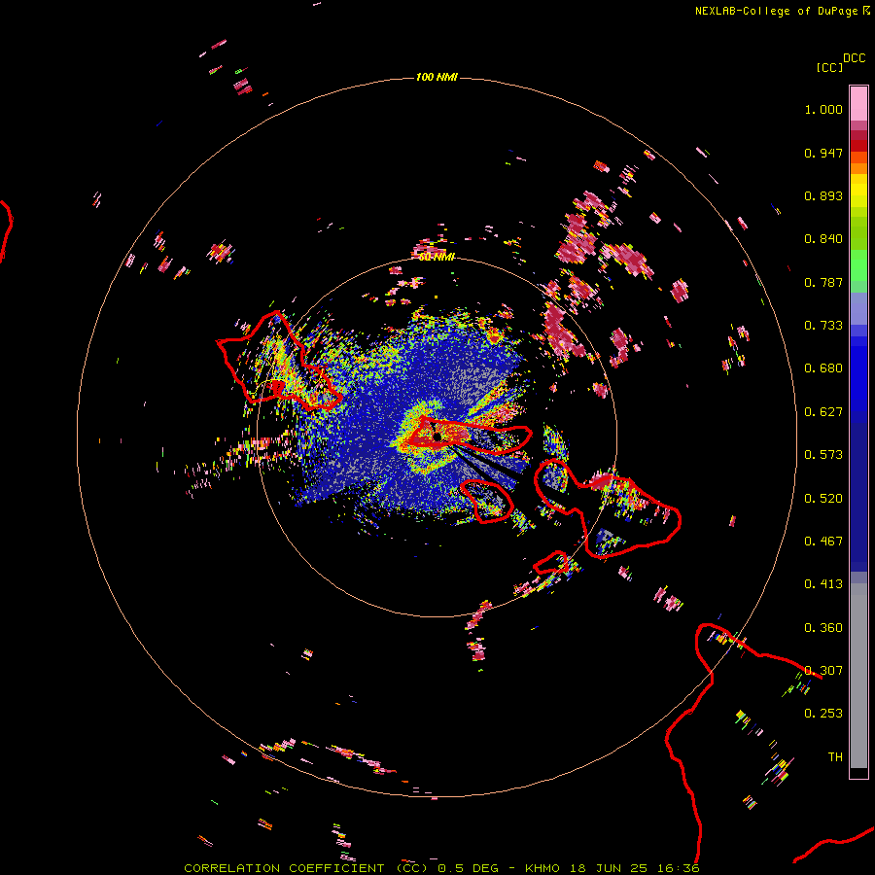Image resolution: width=875 pixels, height=875 pixels.
Task: Click the 0.893 color scale value
Action: coord(823,195)
